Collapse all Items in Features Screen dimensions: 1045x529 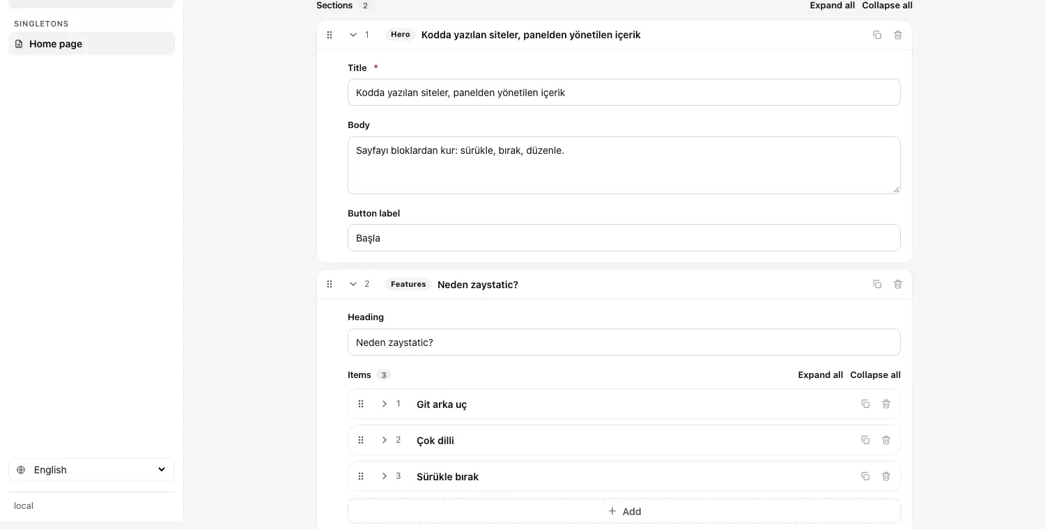(875, 374)
